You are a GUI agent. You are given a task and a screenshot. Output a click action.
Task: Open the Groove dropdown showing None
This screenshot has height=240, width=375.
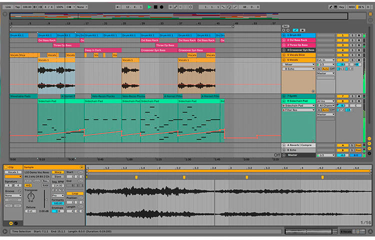13,195
